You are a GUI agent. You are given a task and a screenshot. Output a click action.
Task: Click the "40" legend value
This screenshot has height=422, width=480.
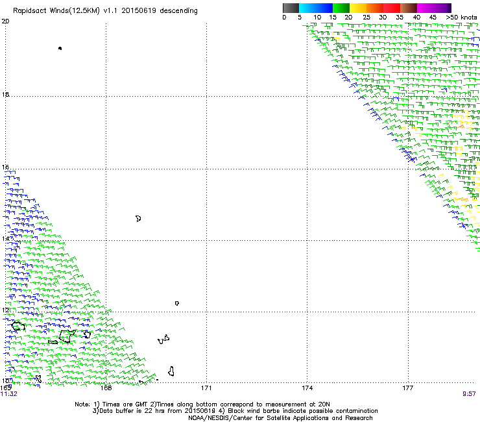(x=416, y=18)
